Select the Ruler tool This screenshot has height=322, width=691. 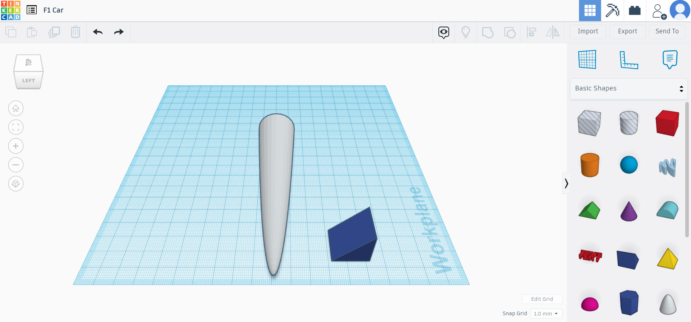click(629, 60)
